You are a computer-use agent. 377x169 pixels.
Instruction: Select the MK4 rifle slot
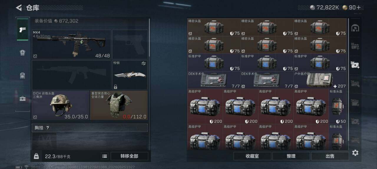tap(71, 44)
